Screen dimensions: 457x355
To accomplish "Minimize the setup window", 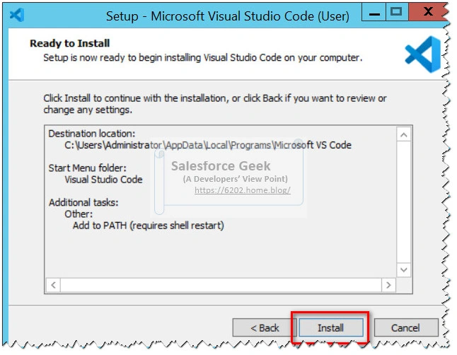I will [374, 12].
